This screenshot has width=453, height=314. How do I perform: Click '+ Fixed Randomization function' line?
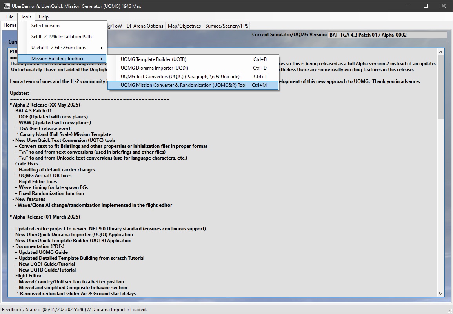click(49, 193)
